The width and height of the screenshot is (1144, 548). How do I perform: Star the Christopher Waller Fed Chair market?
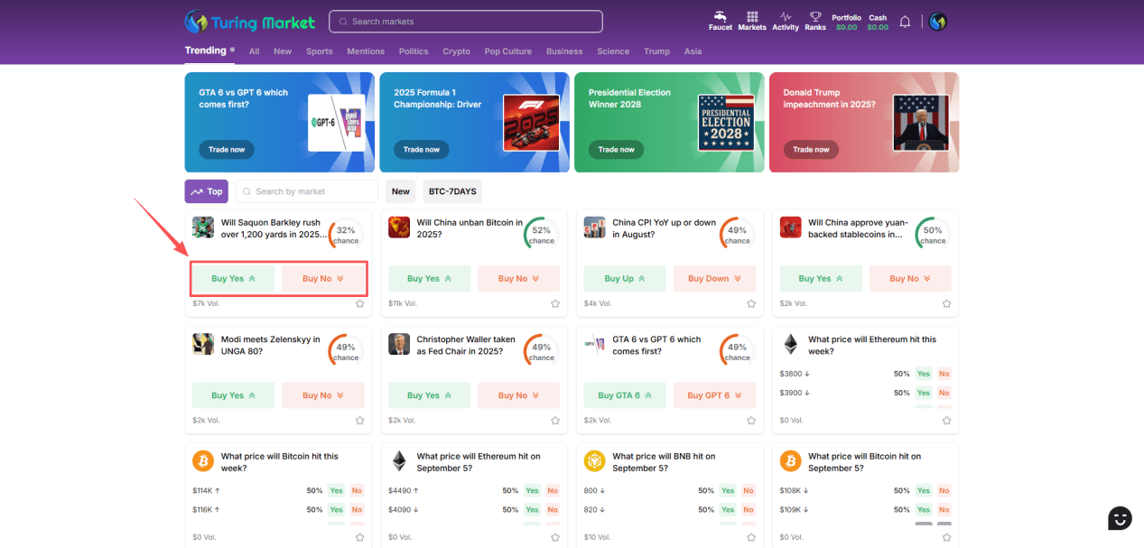[x=555, y=420]
